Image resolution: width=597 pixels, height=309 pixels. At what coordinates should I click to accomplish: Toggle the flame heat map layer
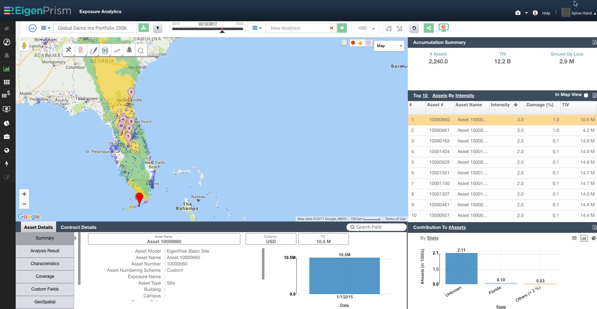pyautogui.click(x=360, y=43)
